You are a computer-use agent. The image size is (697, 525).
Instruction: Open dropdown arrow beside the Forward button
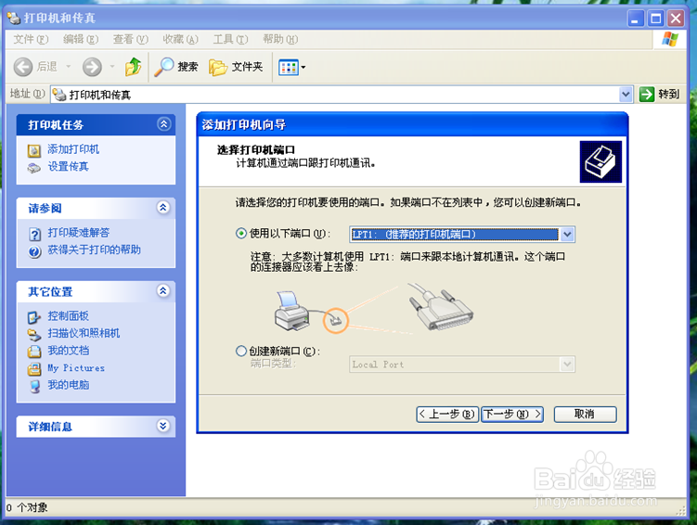(112, 67)
